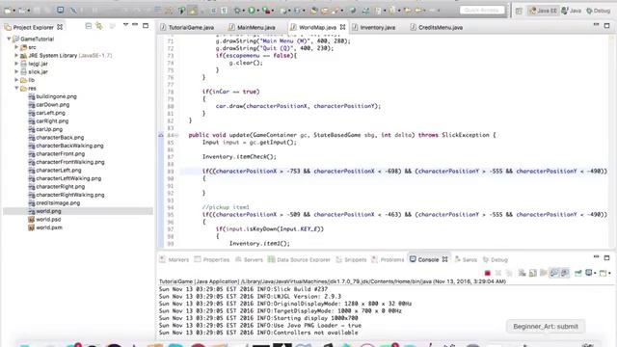Clear the Console output icon
Screen dimensions: 617x347
click(x=522, y=273)
